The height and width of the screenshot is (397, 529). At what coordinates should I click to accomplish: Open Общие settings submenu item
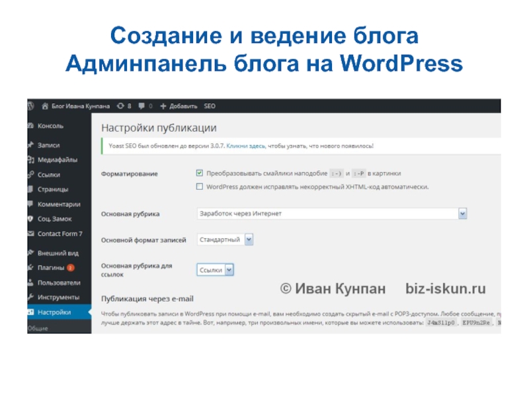pyautogui.click(x=38, y=328)
